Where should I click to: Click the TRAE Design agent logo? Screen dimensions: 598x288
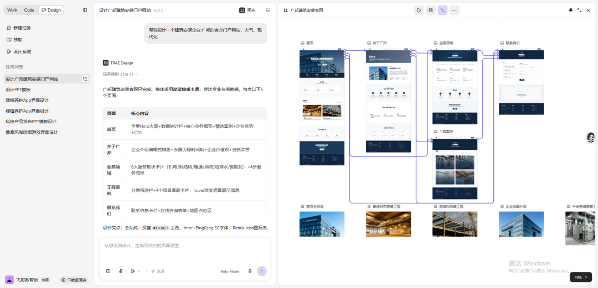point(106,63)
